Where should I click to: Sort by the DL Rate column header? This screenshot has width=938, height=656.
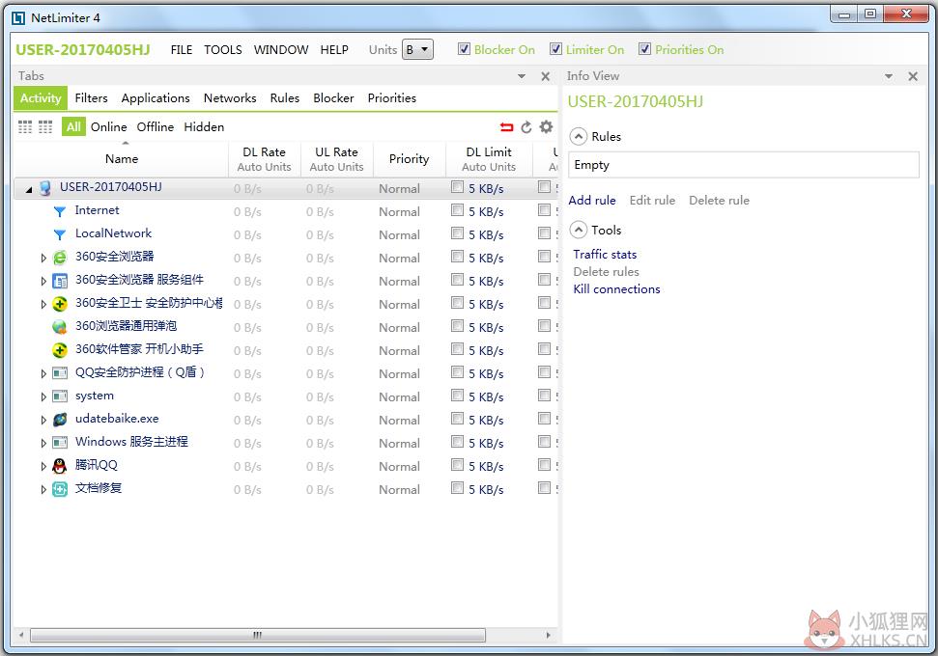264,159
